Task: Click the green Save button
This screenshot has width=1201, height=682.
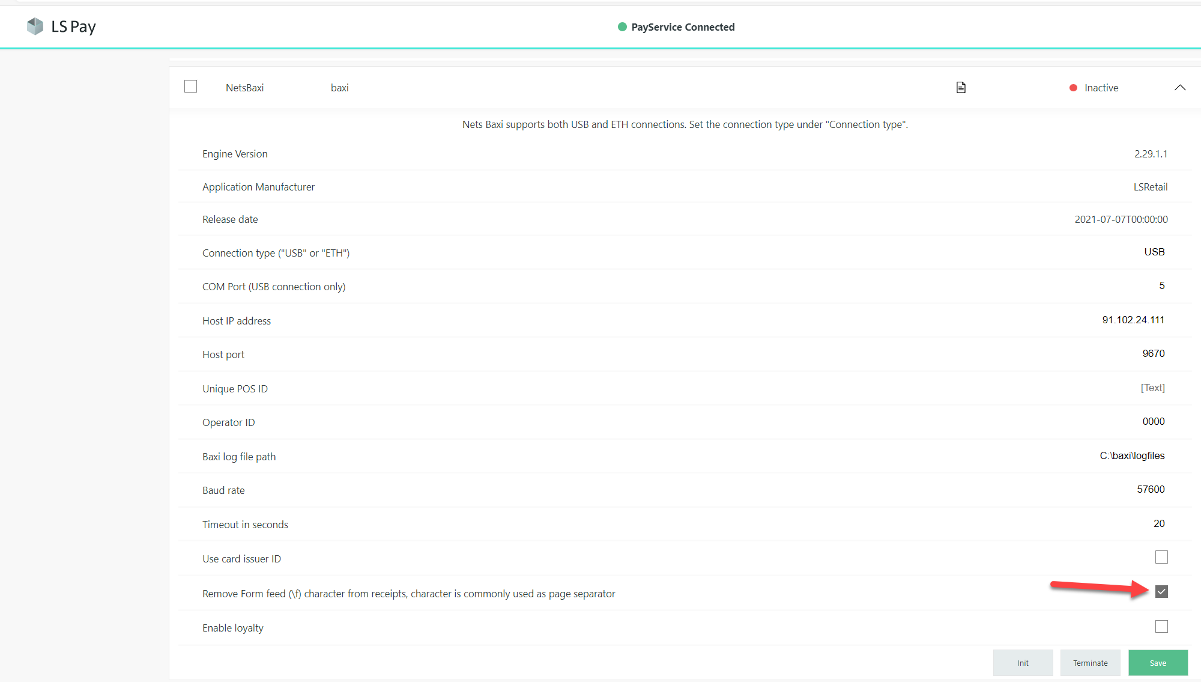Action: (1158, 663)
